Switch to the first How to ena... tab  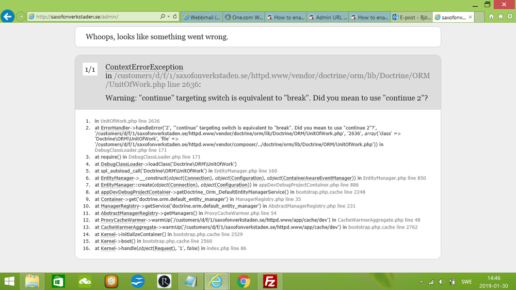286,18
